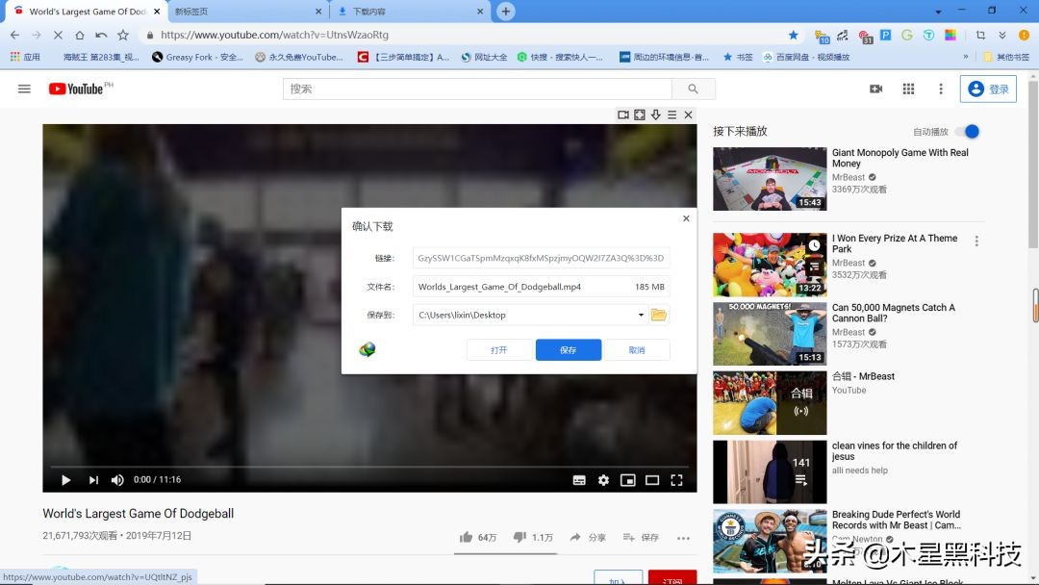Click the YouTube logo
1039x585 pixels.
click(79, 89)
